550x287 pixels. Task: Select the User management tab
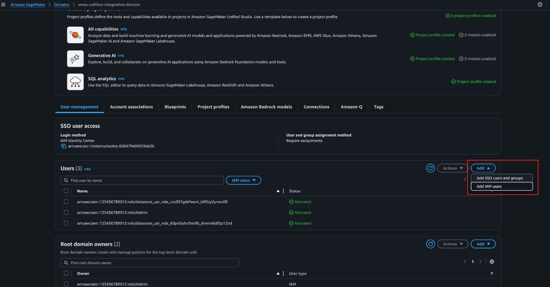(80, 107)
